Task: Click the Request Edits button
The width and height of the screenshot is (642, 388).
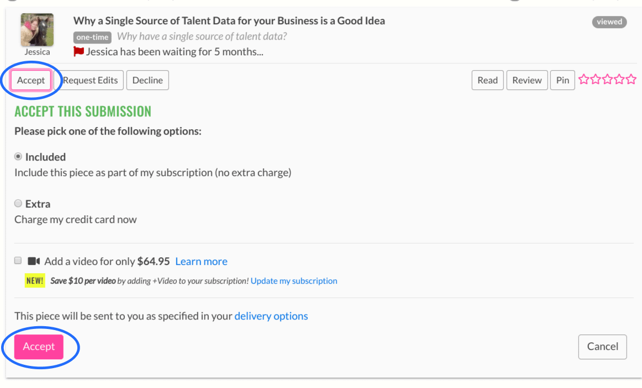Action: pyautogui.click(x=90, y=80)
